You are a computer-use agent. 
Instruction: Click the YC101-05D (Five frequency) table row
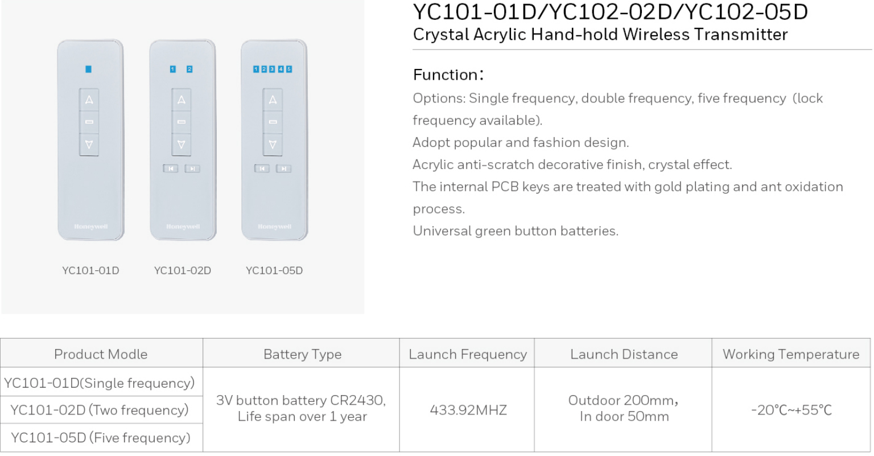[101, 438]
